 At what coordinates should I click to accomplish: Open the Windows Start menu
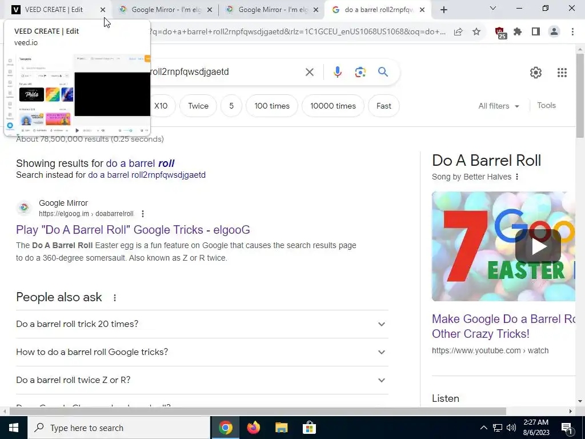14,428
